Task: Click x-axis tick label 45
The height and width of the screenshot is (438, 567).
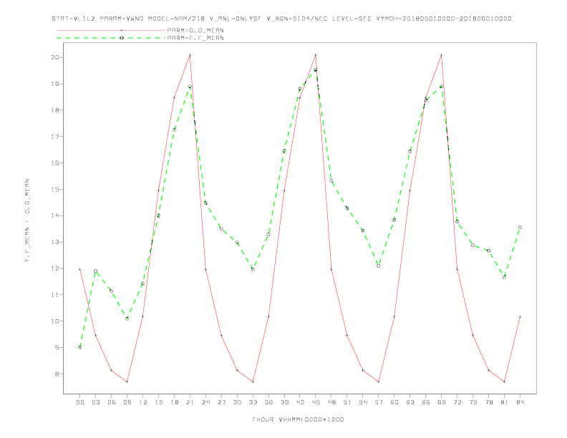Action: pos(316,402)
